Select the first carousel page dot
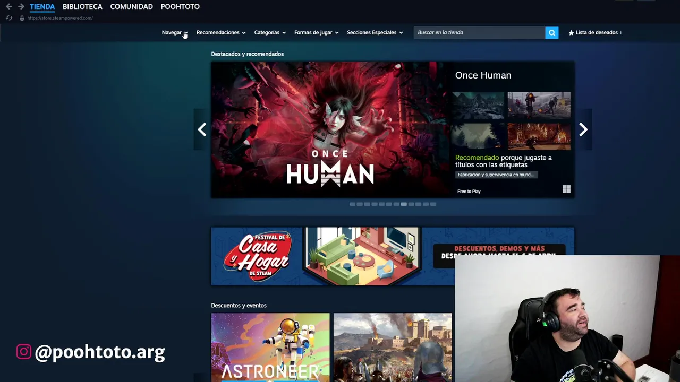This screenshot has width=680, height=382. (352, 204)
